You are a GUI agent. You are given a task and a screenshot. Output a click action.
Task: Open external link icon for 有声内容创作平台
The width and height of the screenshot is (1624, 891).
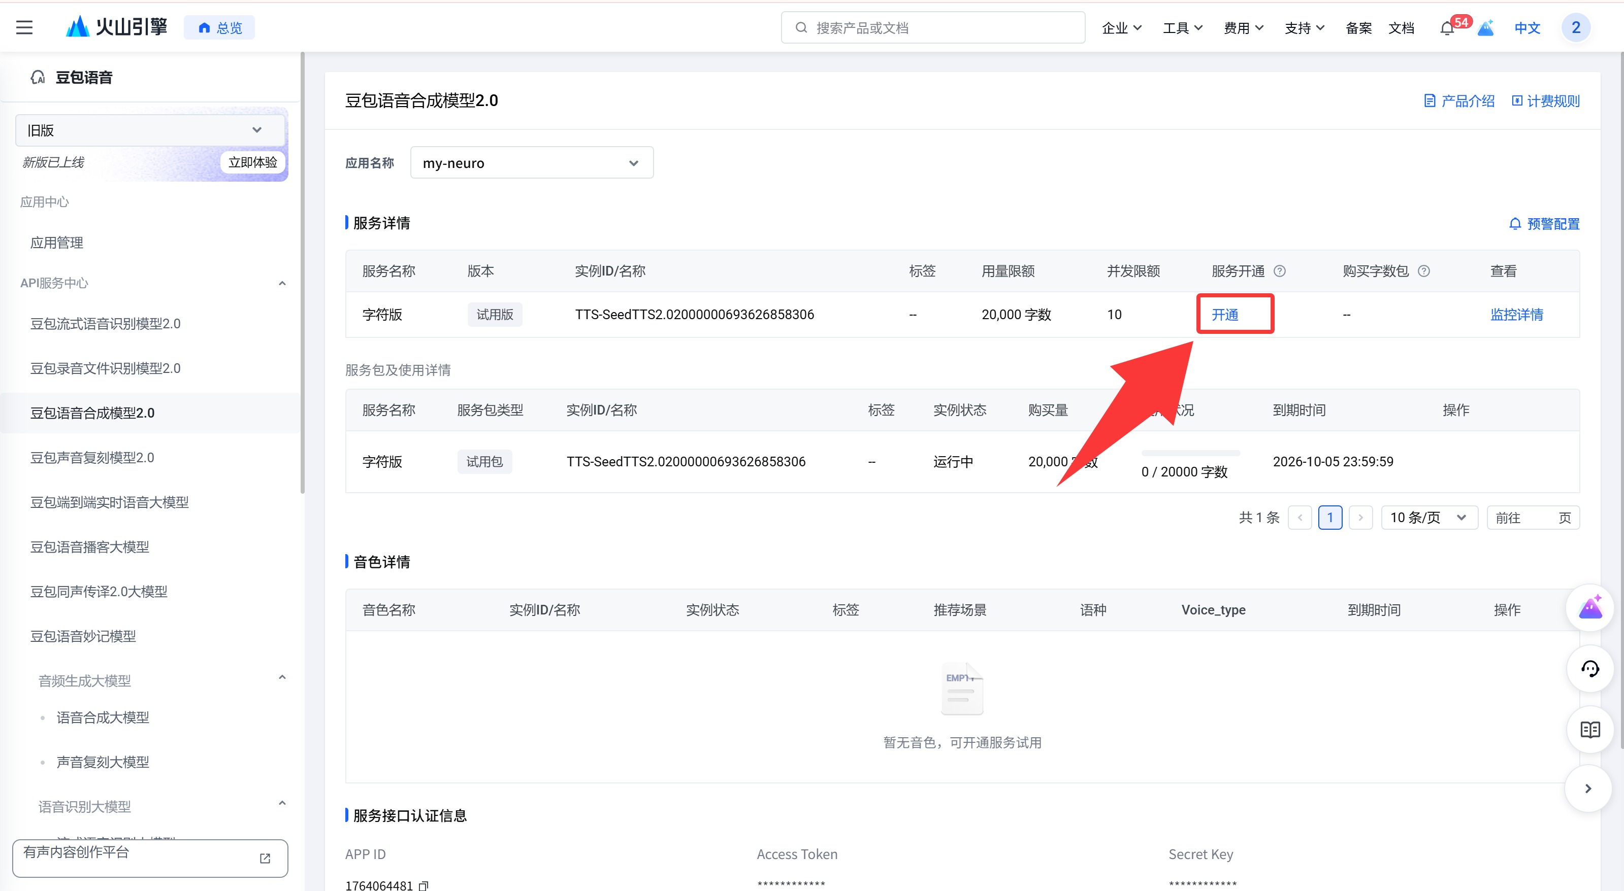pyautogui.click(x=265, y=858)
